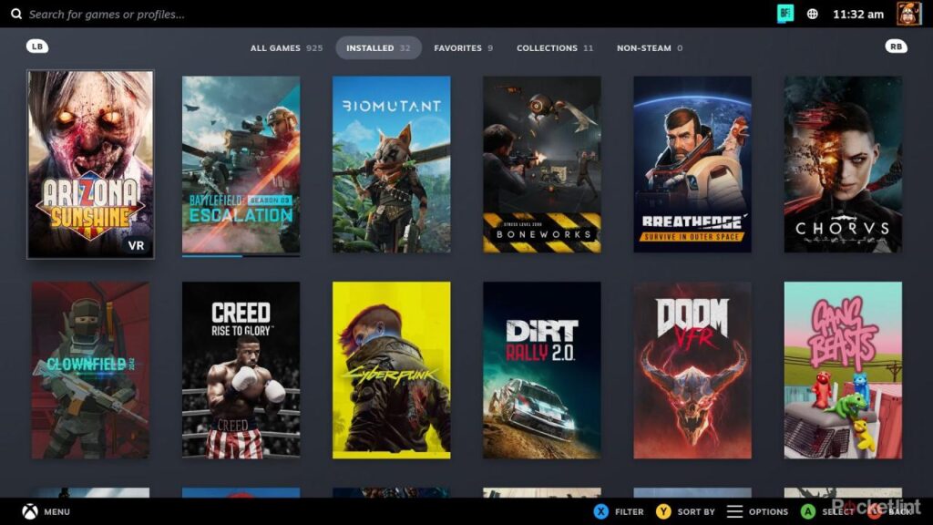Select the Arizona Sunshine VR game

tap(90, 164)
